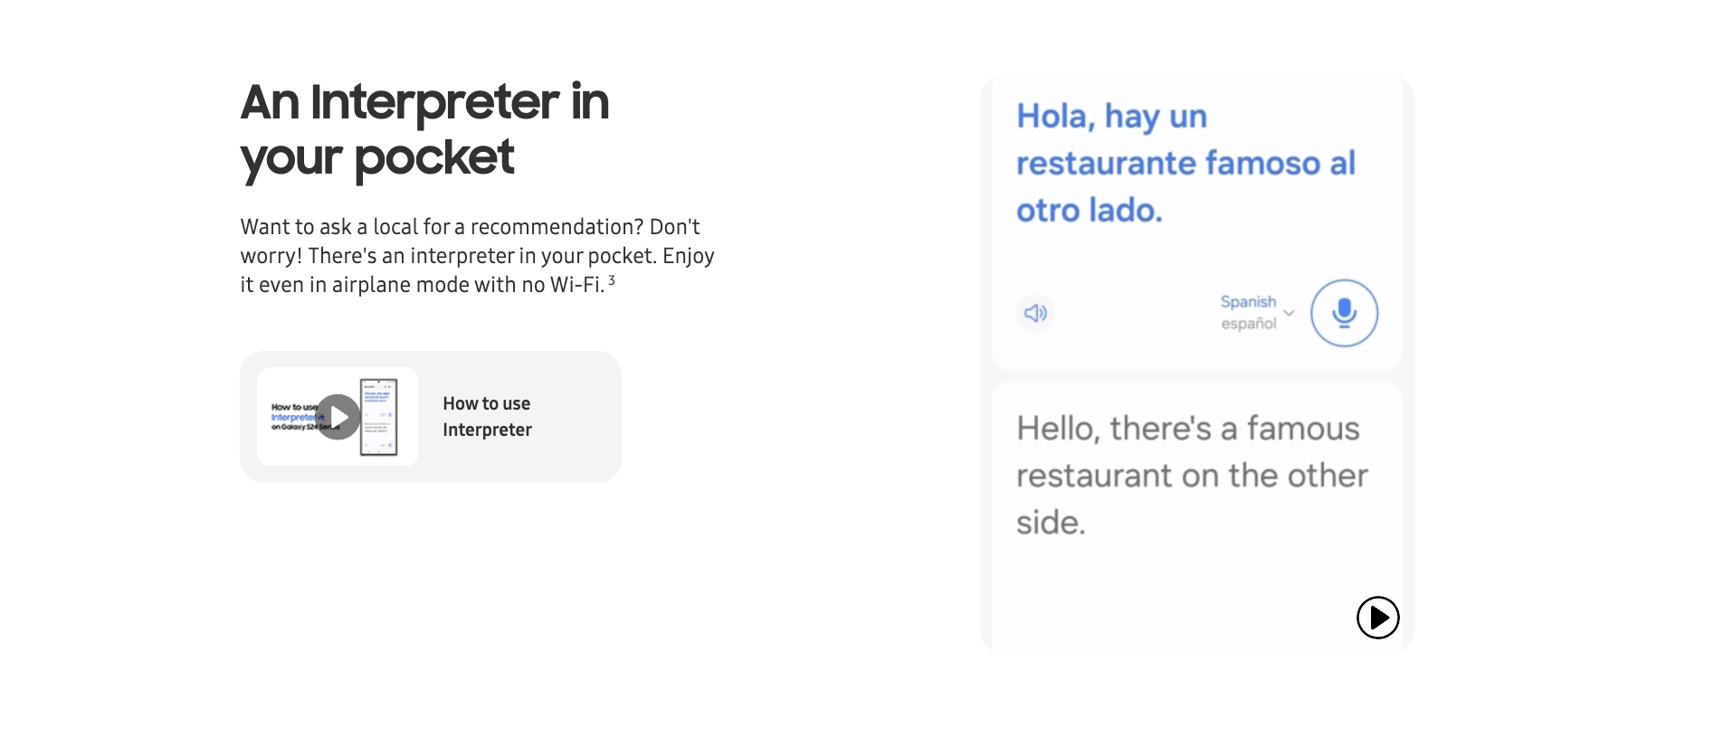Click text restaurant on the other

click(x=1192, y=476)
